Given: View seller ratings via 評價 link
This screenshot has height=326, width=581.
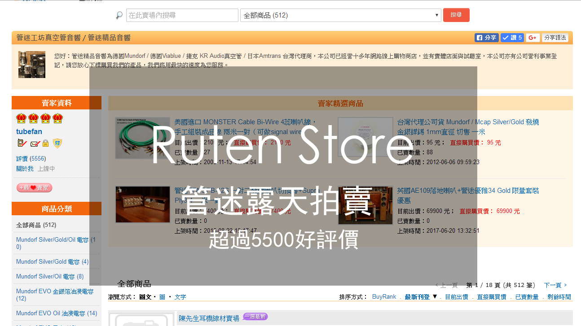Looking at the screenshot, I should pos(22,159).
